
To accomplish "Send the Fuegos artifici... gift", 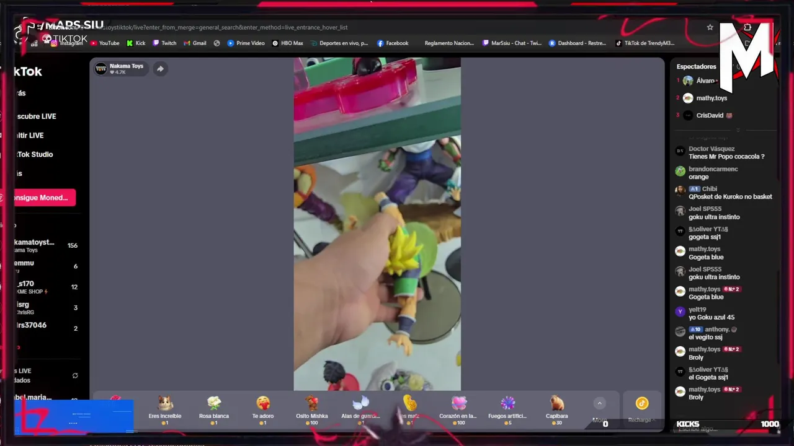I will click(507, 410).
